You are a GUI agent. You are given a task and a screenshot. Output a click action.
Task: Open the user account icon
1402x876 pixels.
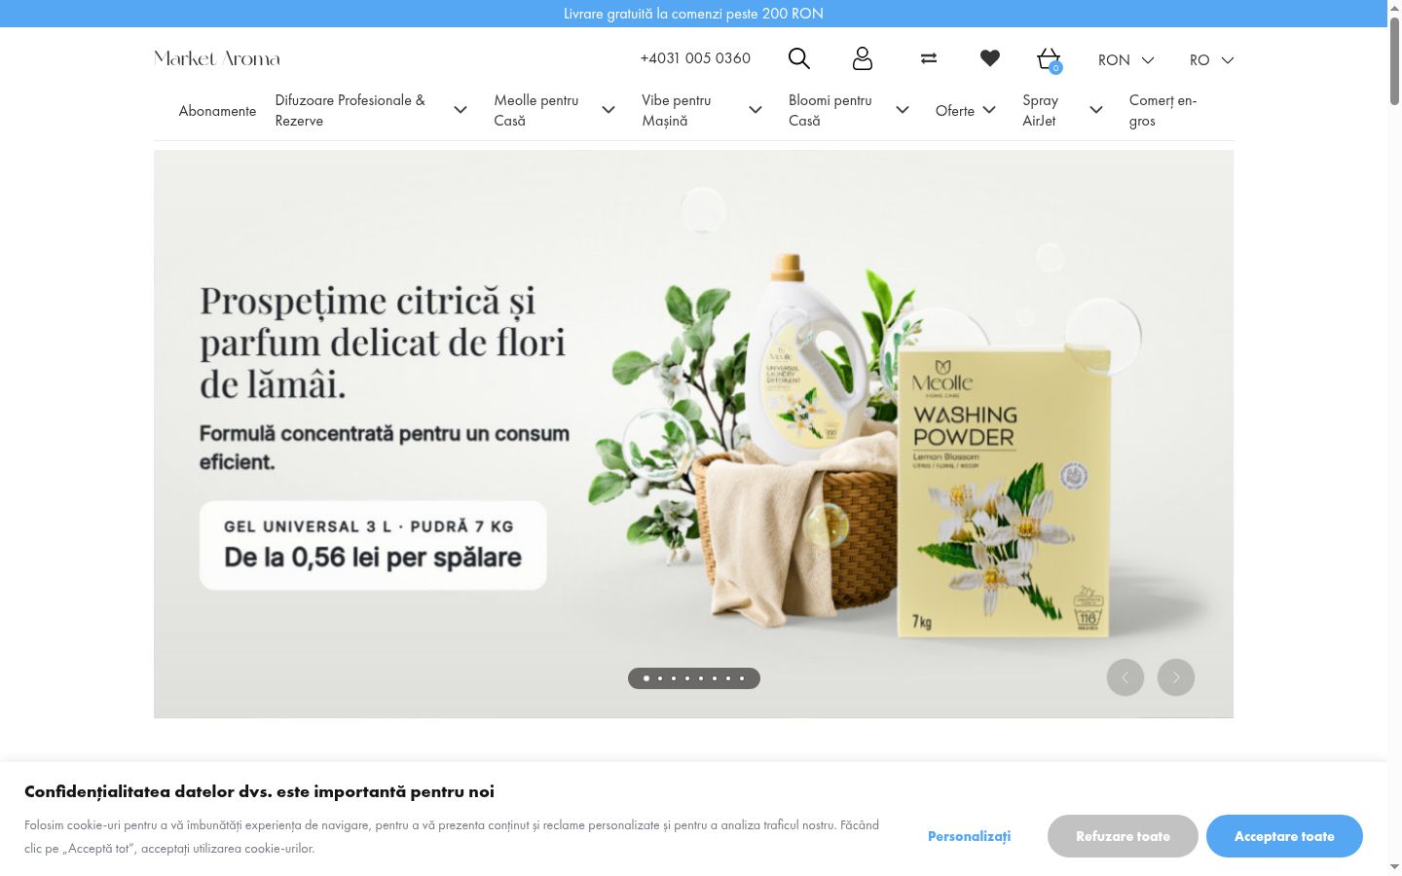[863, 58]
